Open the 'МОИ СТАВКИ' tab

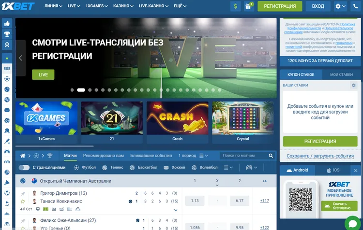[x=341, y=75]
